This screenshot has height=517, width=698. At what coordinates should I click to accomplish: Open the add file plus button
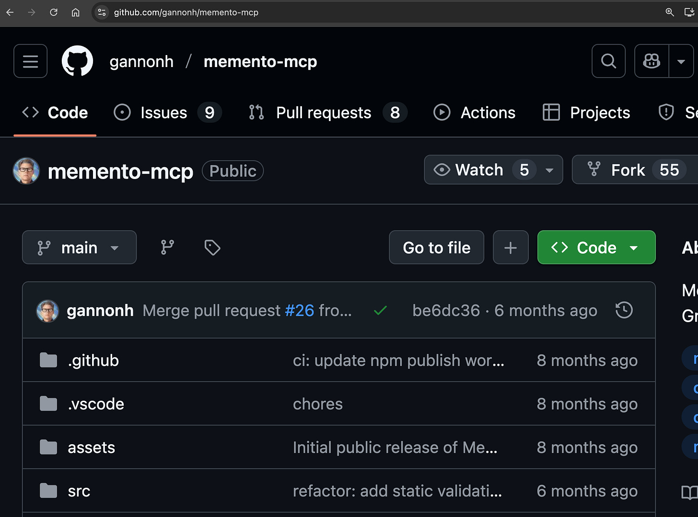point(511,247)
